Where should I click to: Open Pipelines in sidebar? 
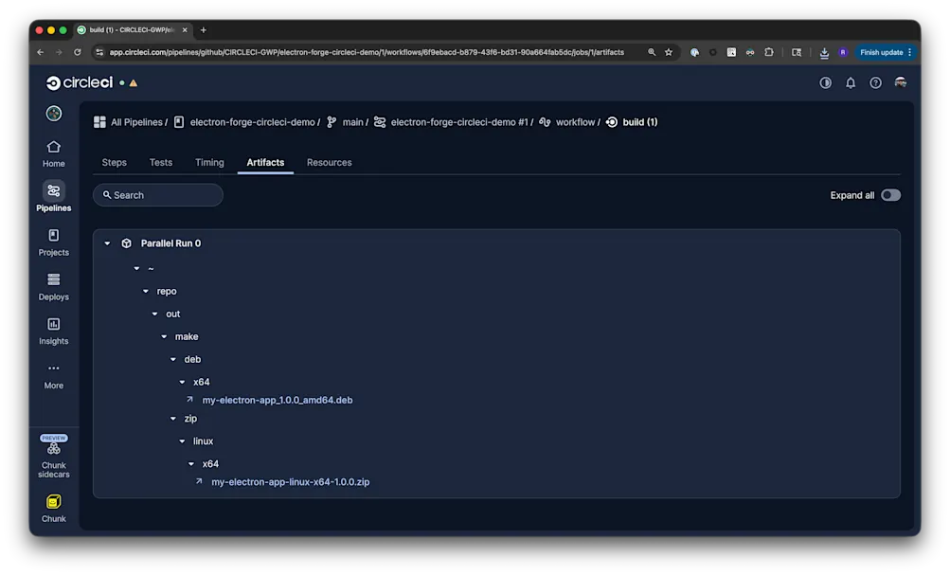53,197
